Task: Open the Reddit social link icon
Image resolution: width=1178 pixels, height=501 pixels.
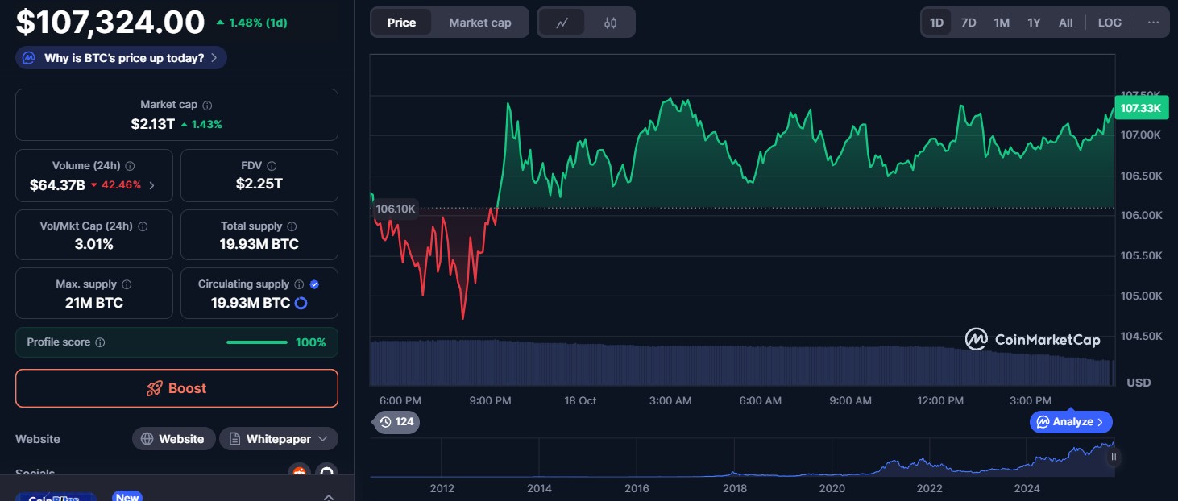Action: click(x=299, y=472)
